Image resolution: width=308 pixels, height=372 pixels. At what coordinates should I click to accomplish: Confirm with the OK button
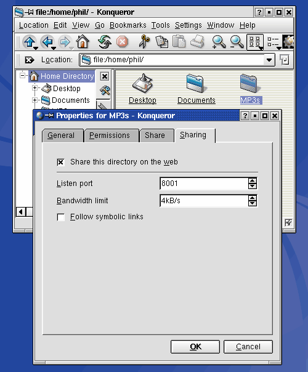pyautogui.click(x=195, y=347)
